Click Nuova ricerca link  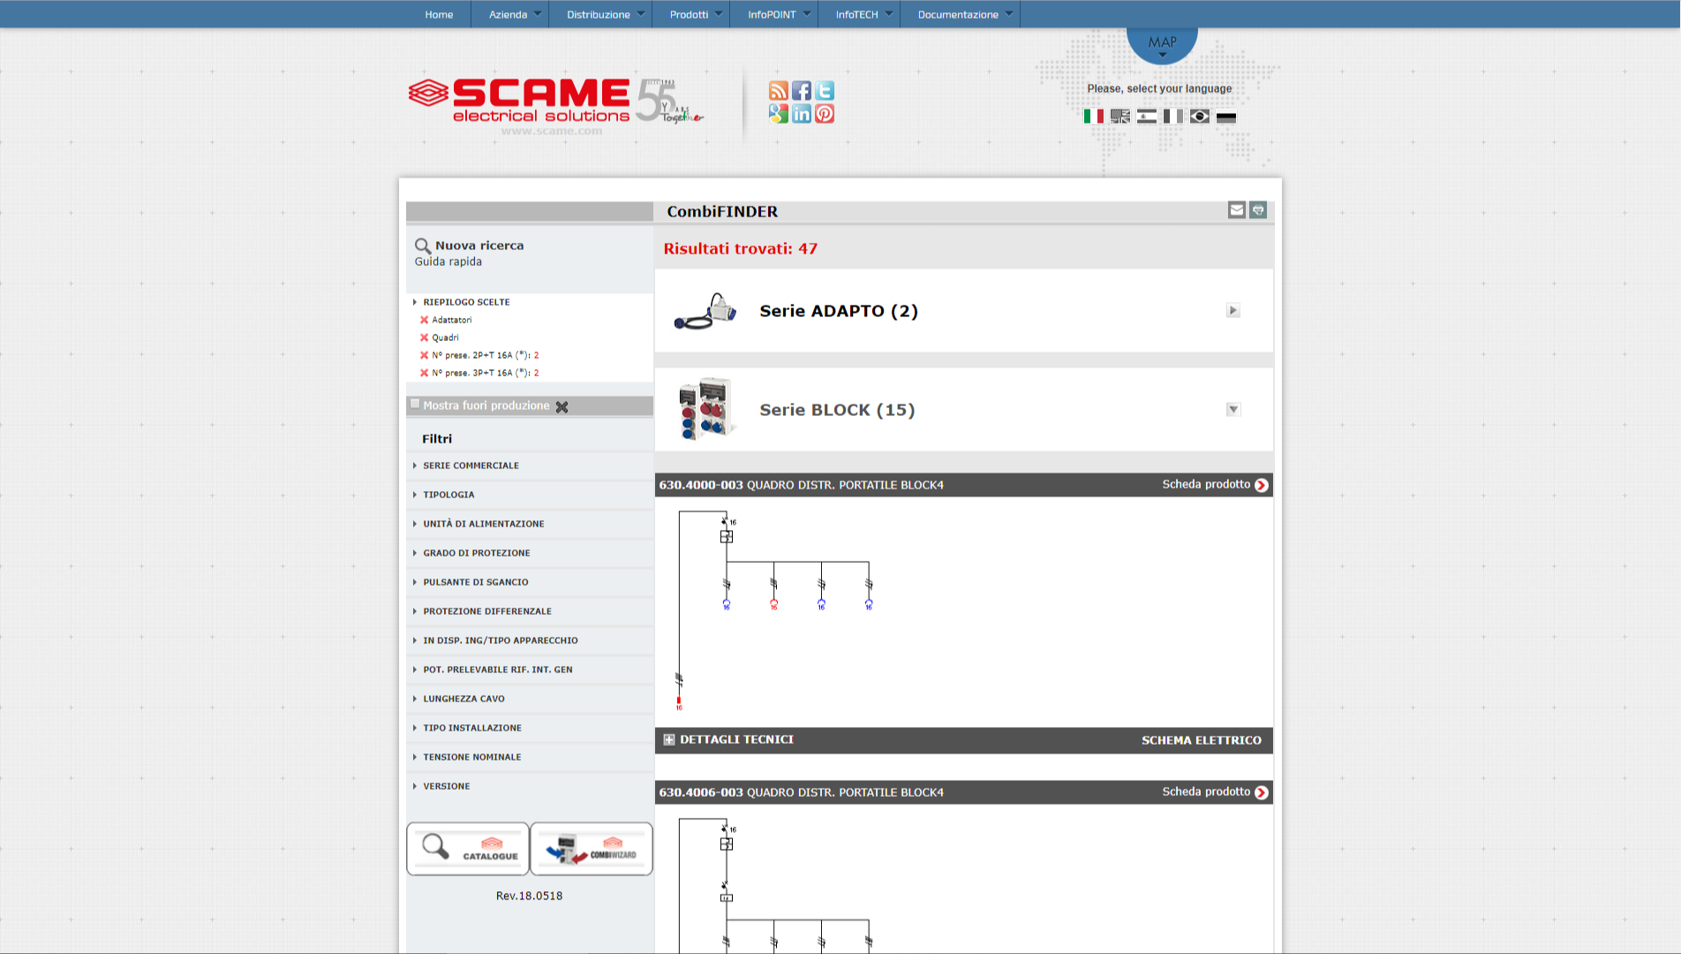pos(479,246)
